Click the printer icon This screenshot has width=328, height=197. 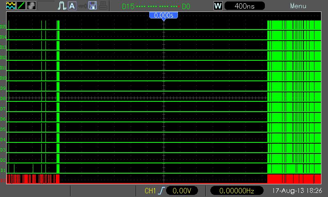[x=103, y=6]
